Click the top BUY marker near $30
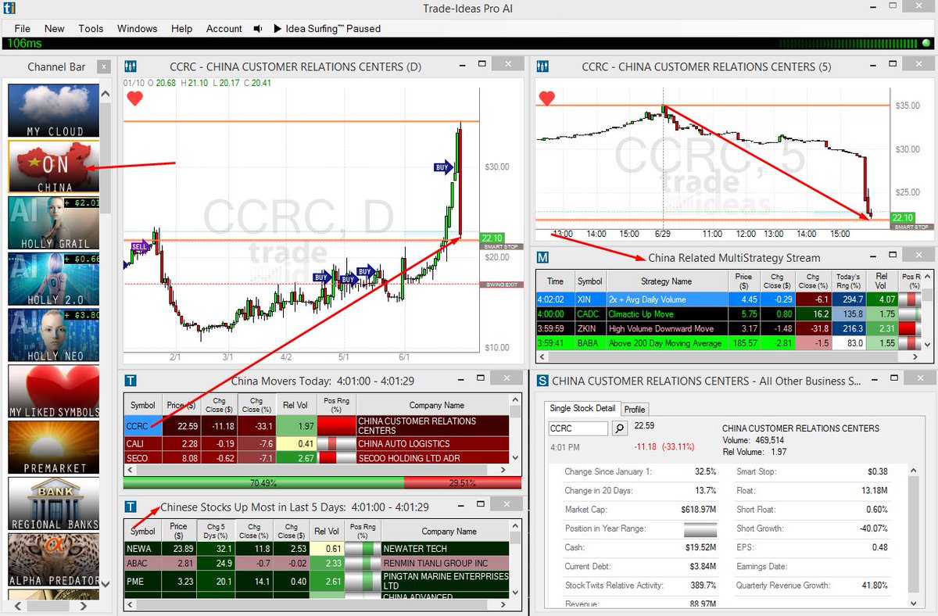938x616 pixels. pos(445,167)
